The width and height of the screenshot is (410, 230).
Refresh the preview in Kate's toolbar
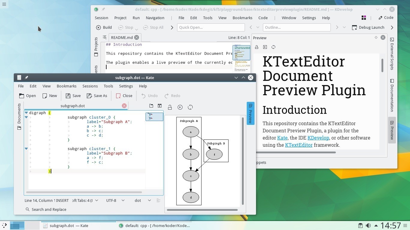coord(190,107)
